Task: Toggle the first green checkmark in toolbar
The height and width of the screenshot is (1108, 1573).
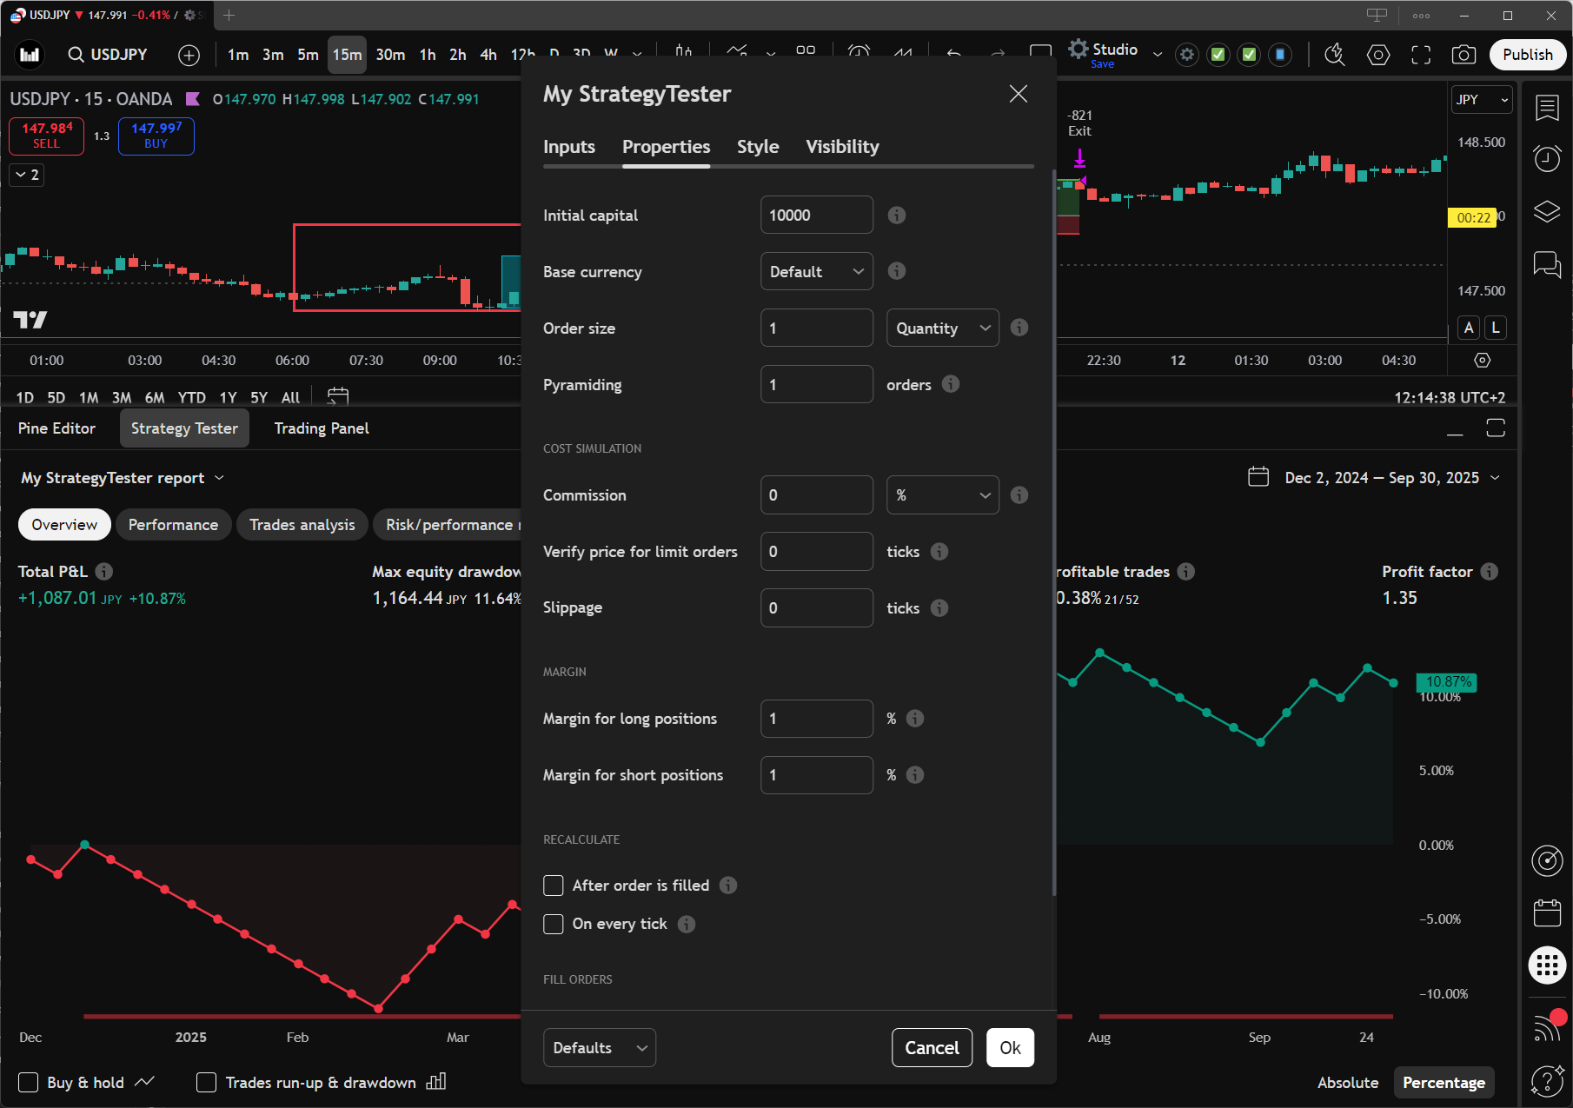Action: [1218, 55]
